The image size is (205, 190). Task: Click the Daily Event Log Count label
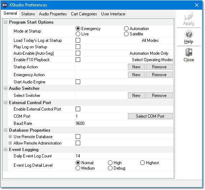[33, 156]
